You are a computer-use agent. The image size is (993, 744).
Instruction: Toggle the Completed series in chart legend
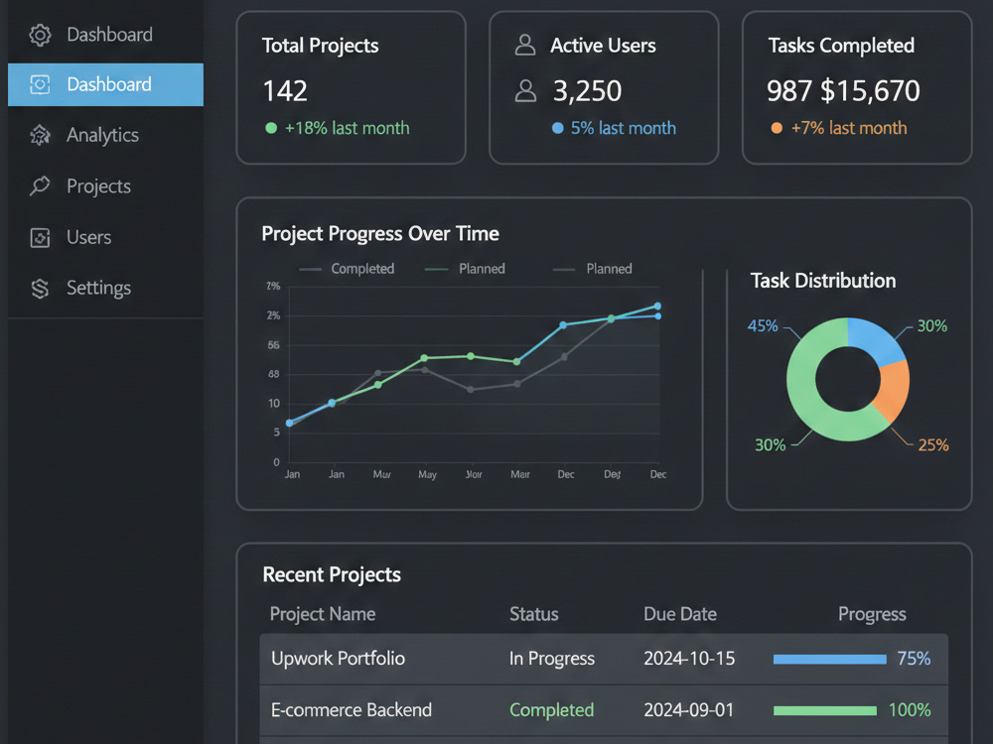pos(347,269)
